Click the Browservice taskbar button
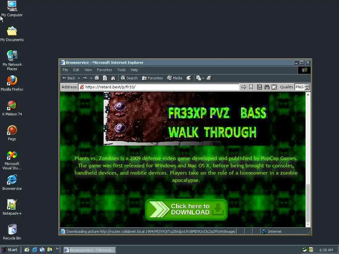 pyautogui.click(x=89, y=250)
